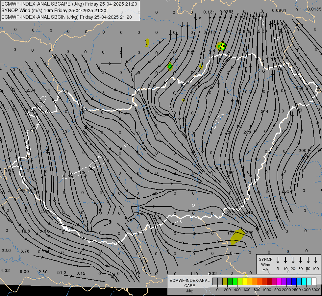Click the 6000 tick label on CAPE scale
The image size is (322, 296).
pyautogui.click(x=316, y=290)
